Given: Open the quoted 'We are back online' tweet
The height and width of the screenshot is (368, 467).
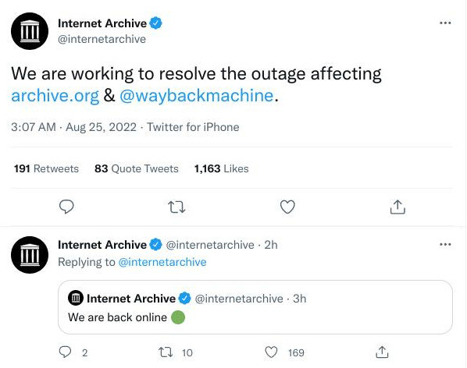Looking at the screenshot, I should 255,307.
